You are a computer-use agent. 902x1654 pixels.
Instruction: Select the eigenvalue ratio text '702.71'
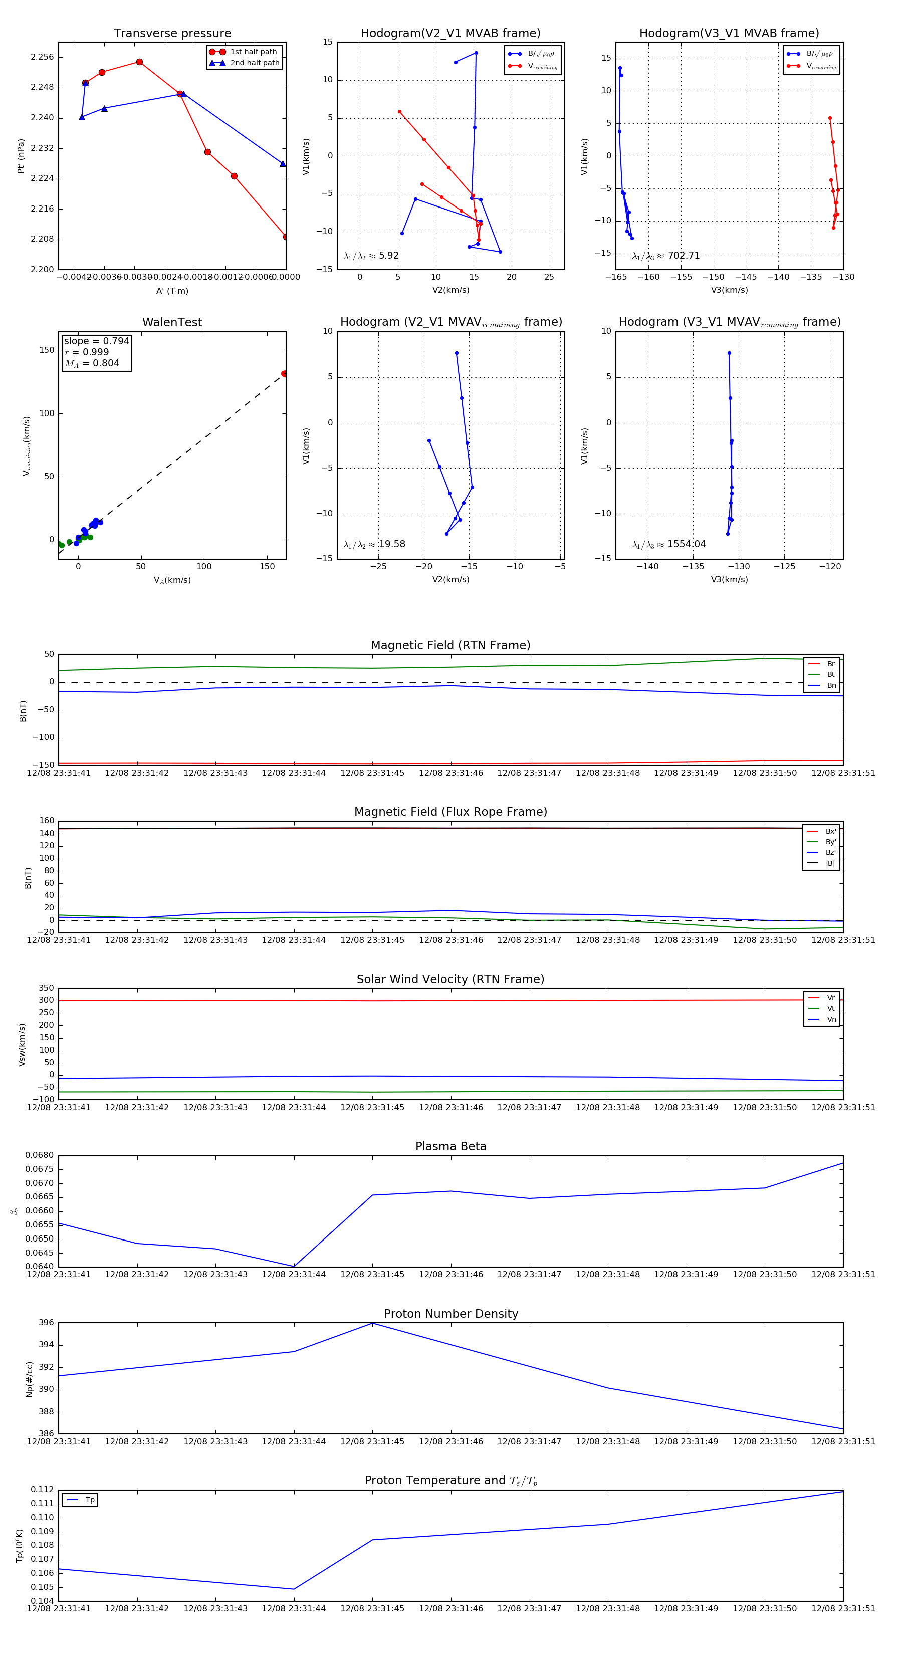(683, 256)
